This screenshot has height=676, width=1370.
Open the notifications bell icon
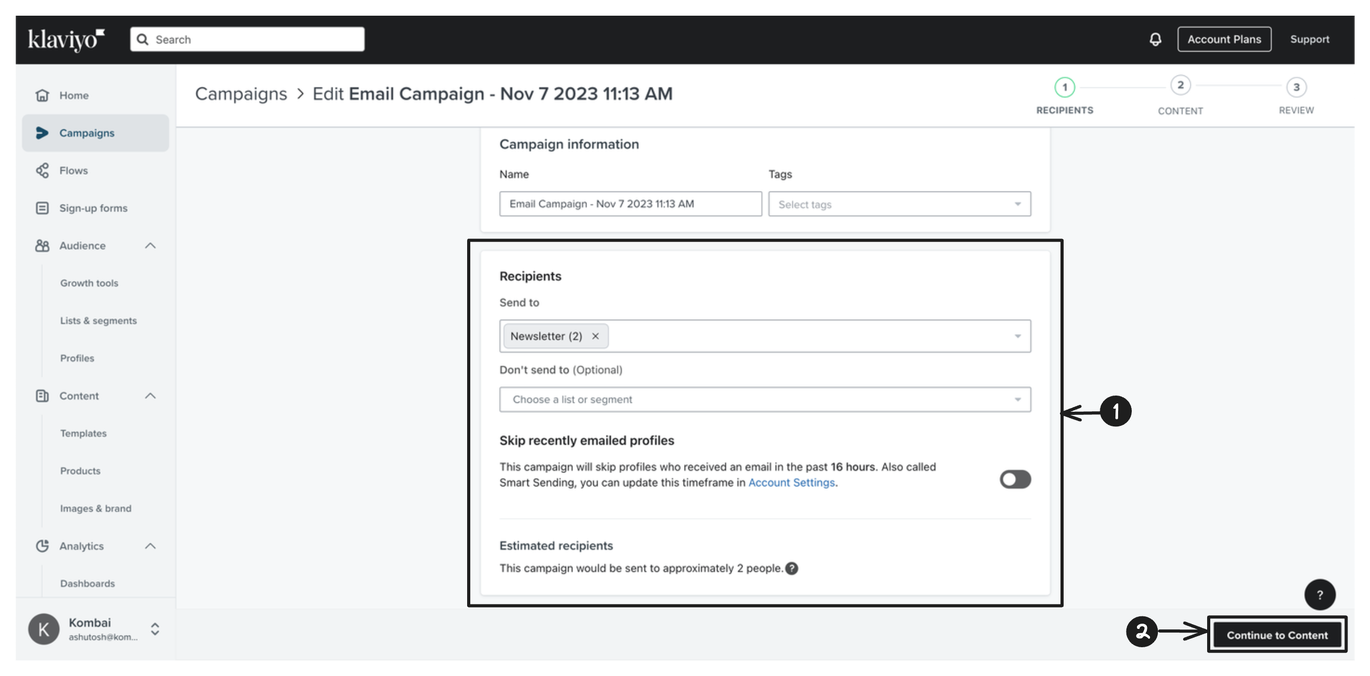click(1155, 39)
